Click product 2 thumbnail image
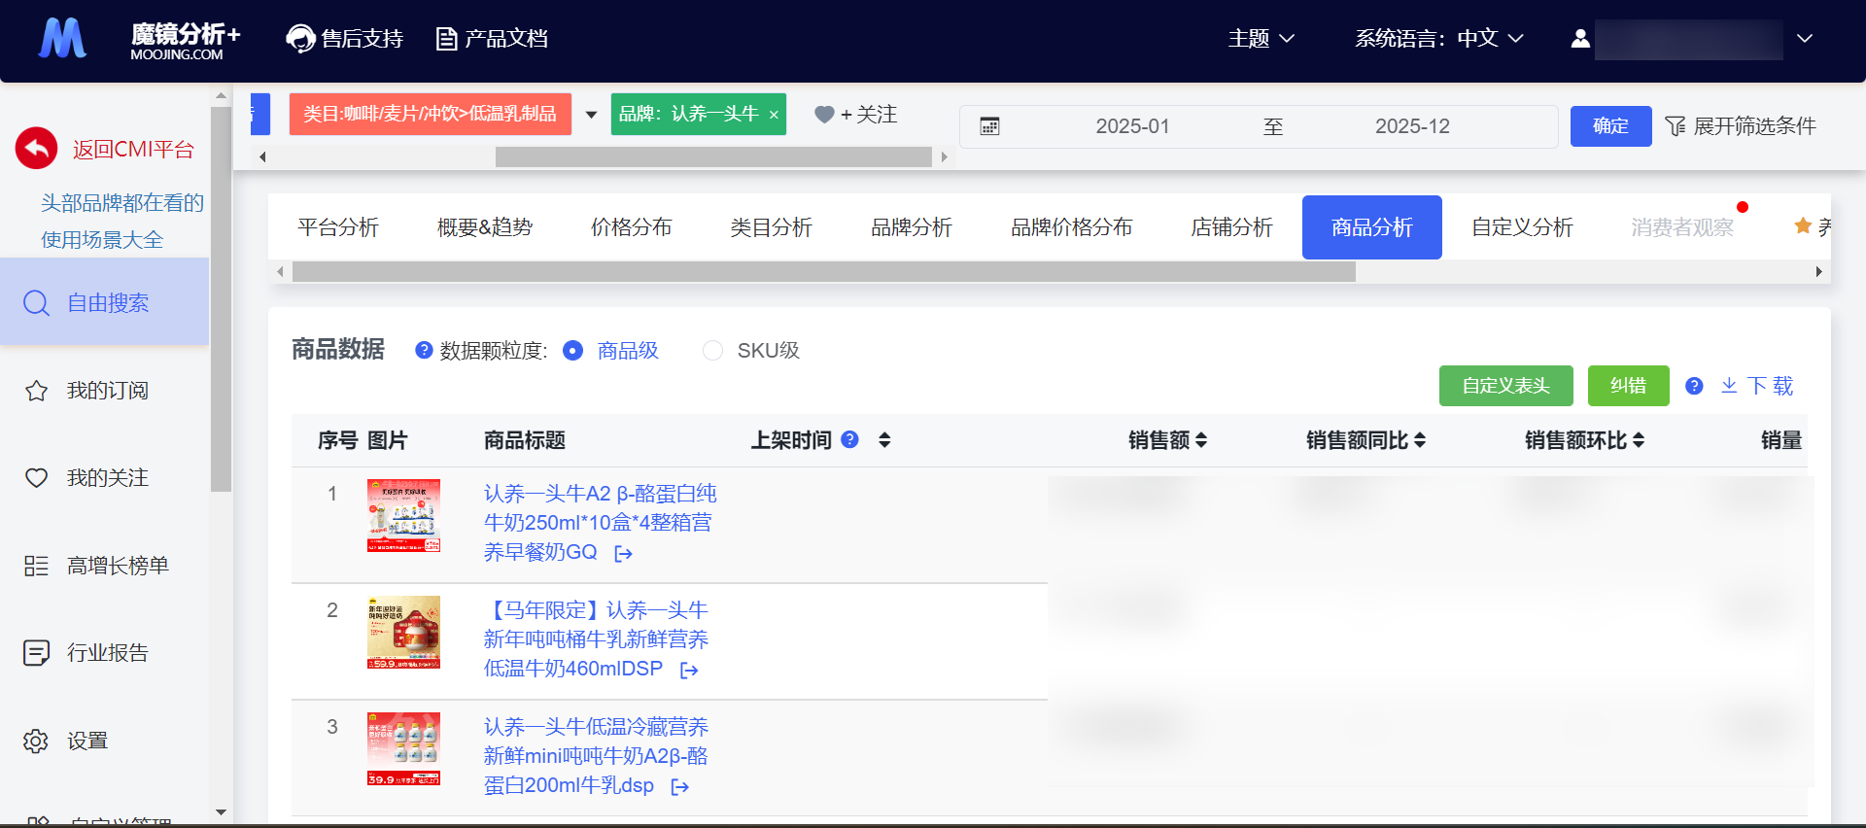The height and width of the screenshot is (828, 1866). click(403, 632)
